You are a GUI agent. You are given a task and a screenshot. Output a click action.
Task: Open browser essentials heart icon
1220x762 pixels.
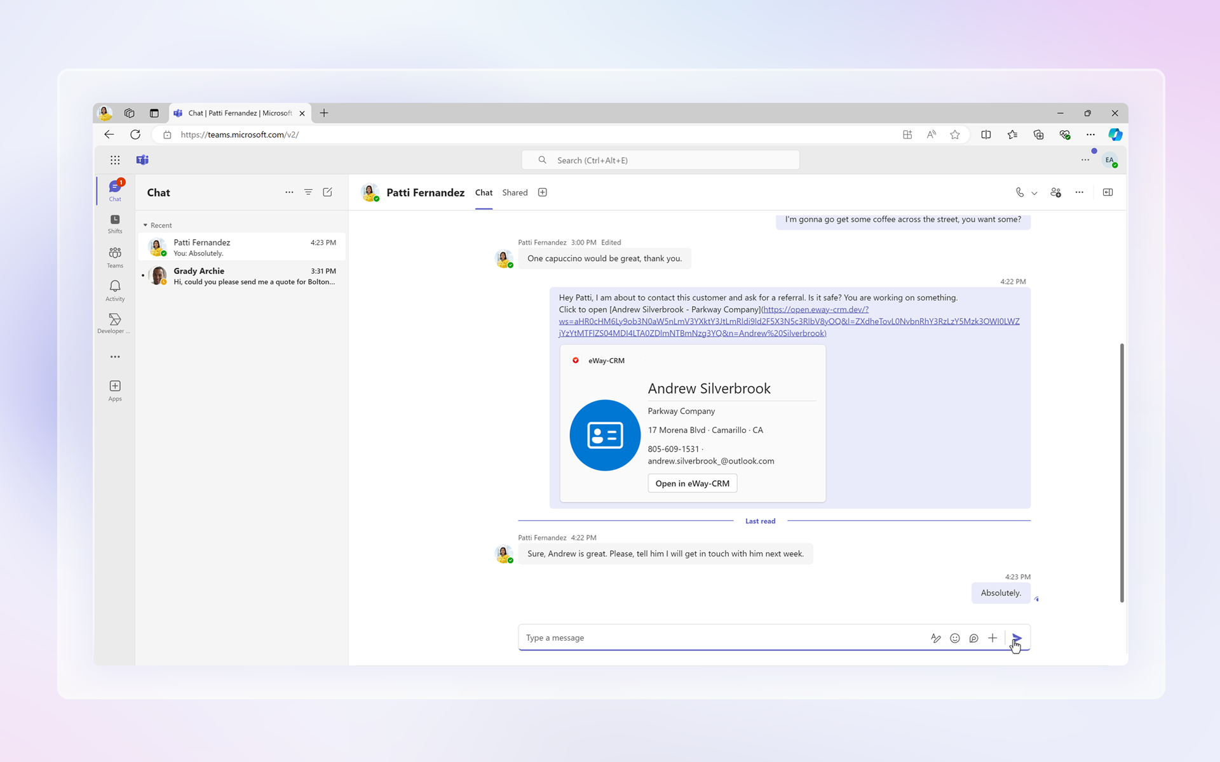(1065, 135)
